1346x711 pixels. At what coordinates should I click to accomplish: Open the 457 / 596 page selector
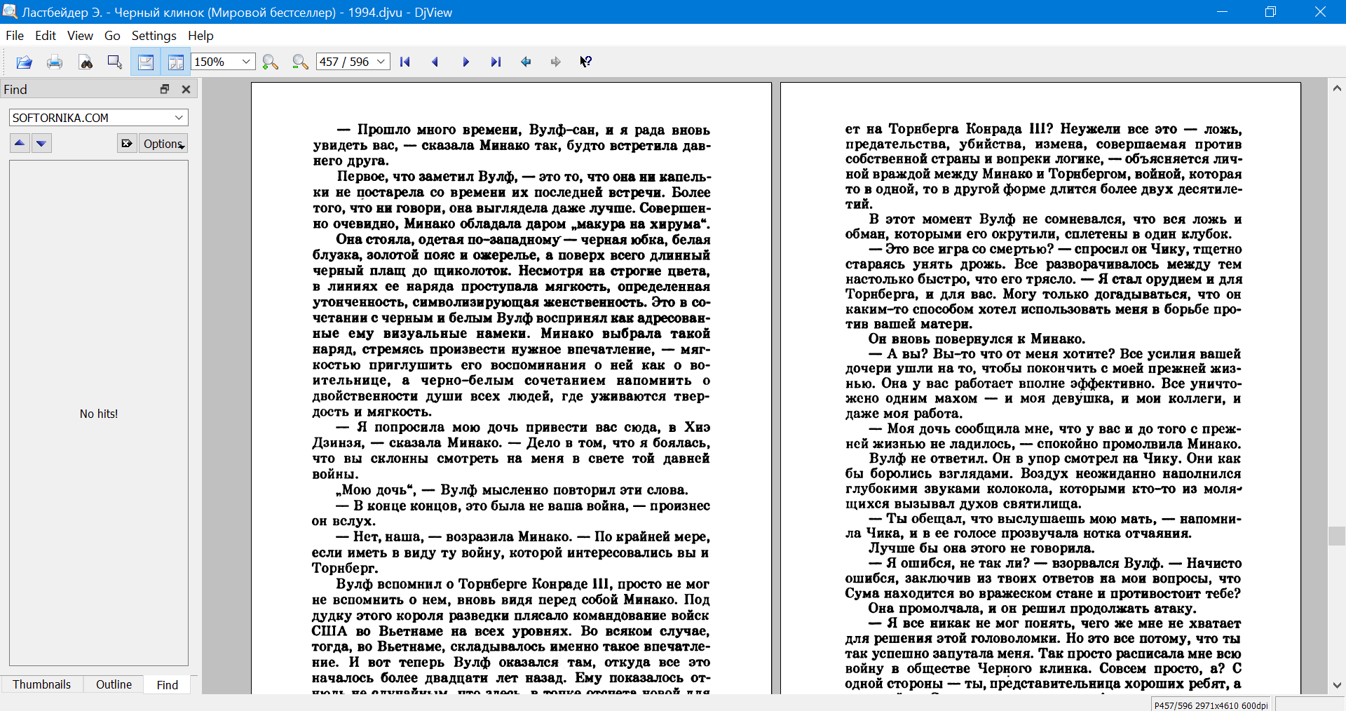[381, 62]
